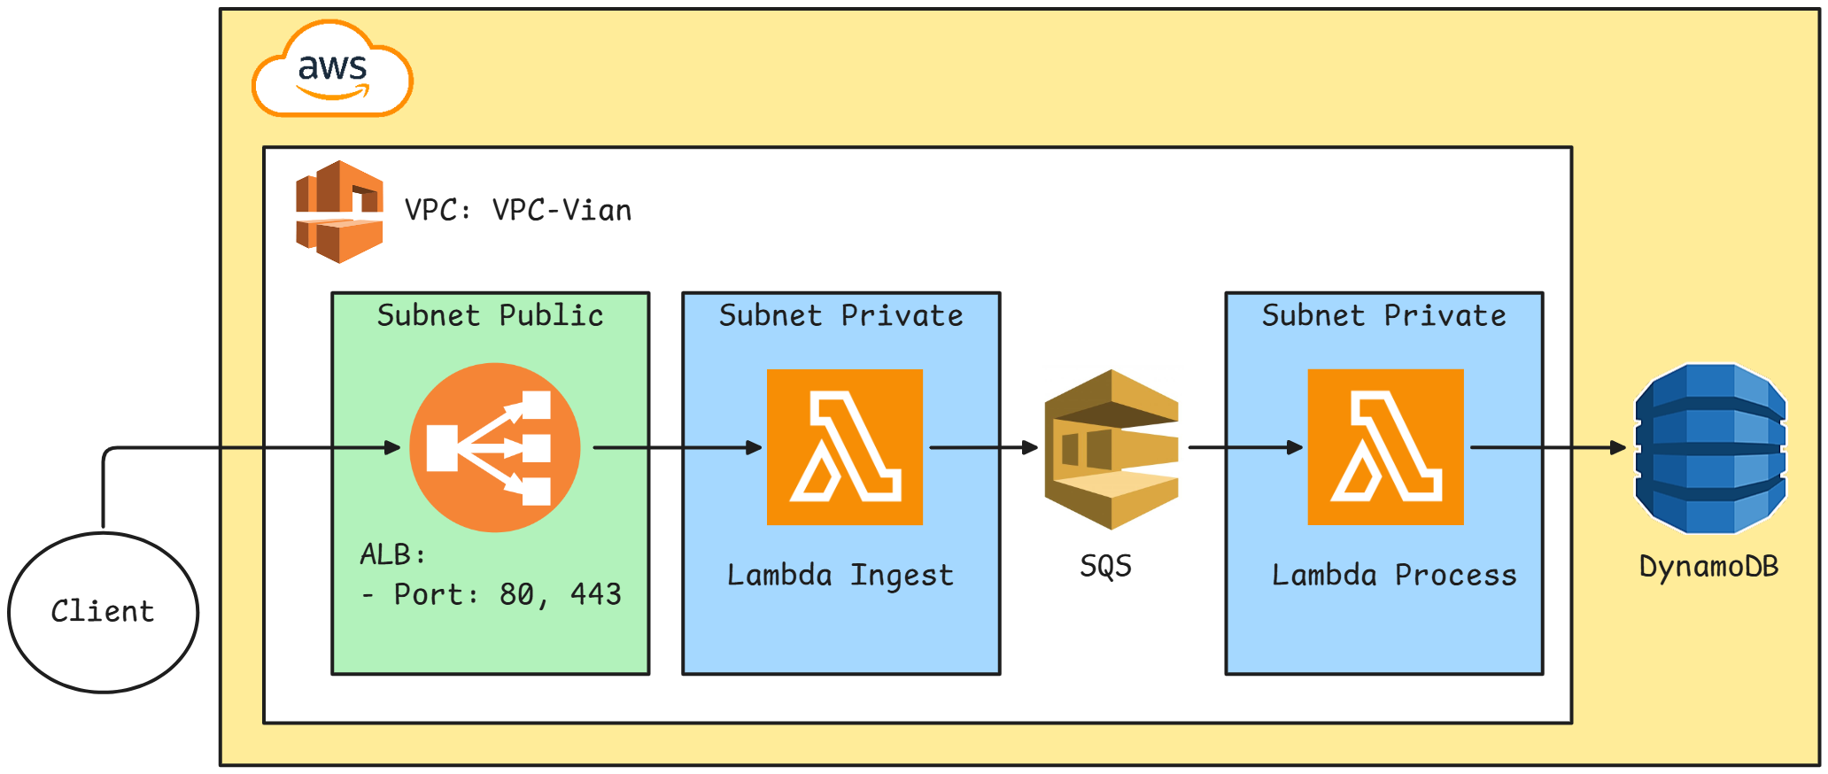Click the "VPC: VPC-Vian" label

pos(518,211)
